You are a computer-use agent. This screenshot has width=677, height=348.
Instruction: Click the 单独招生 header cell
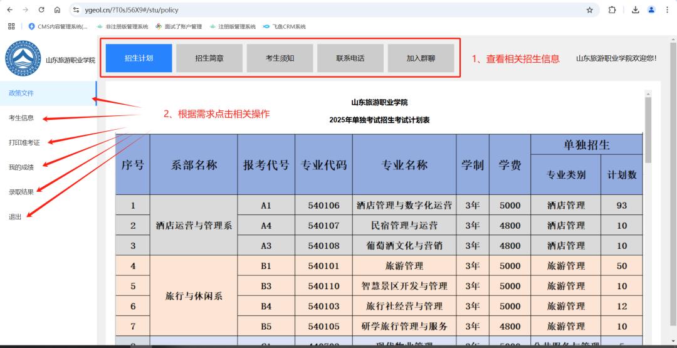point(587,145)
